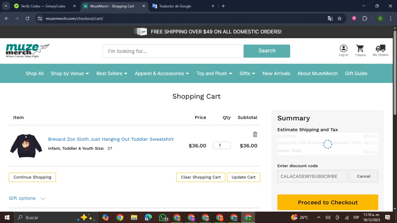Show hidden system tray icons
This screenshot has height=223, width=397.
click(319, 217)
